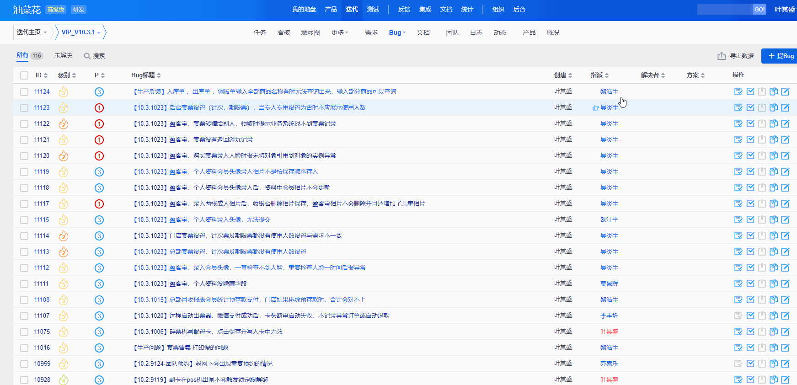Expand the 更多 menu dropdown
The height and width of the screenshot is (385, 797).
(340, 32)
